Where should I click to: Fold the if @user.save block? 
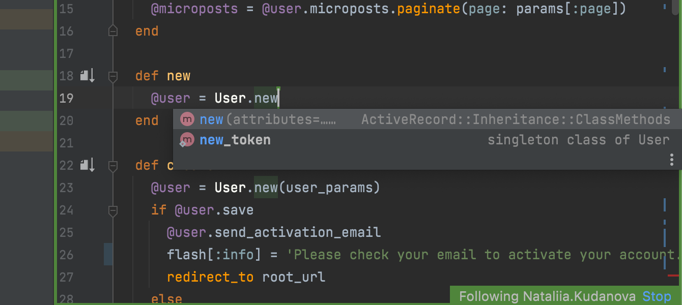point(113,210)
